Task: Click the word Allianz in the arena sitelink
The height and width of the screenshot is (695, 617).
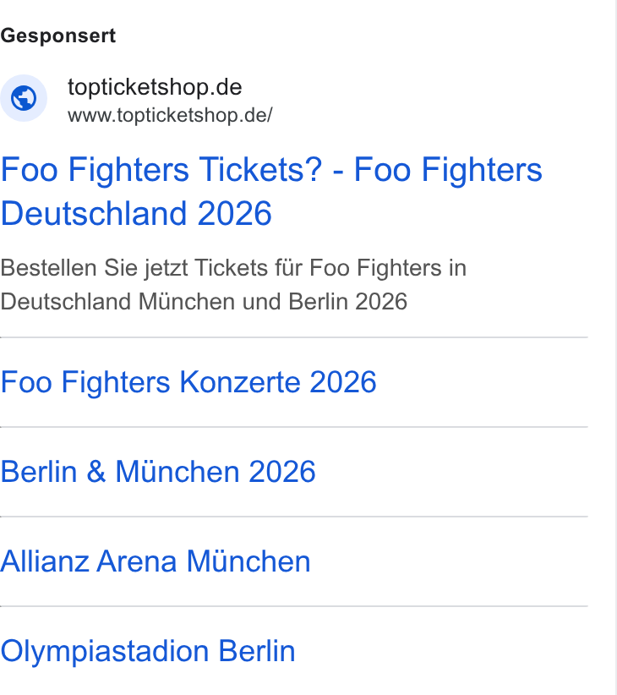Action: pos(45,561)
